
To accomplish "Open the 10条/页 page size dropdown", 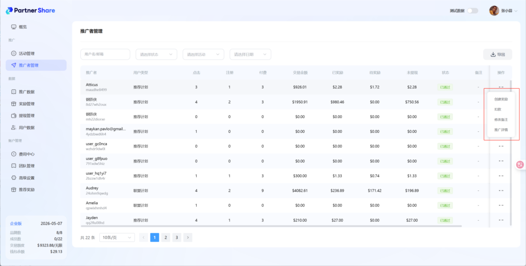I will pos(117,237).
